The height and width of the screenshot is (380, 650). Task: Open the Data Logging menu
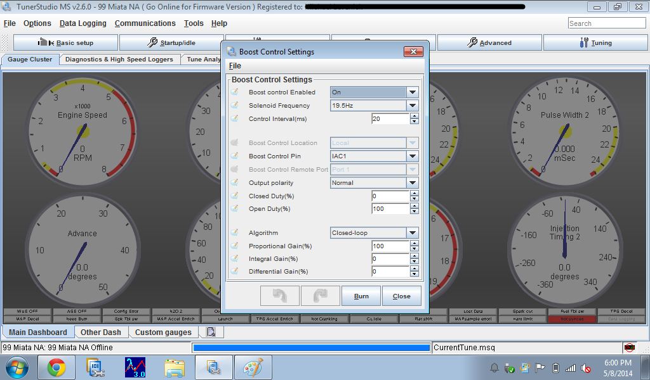point(83,23)
